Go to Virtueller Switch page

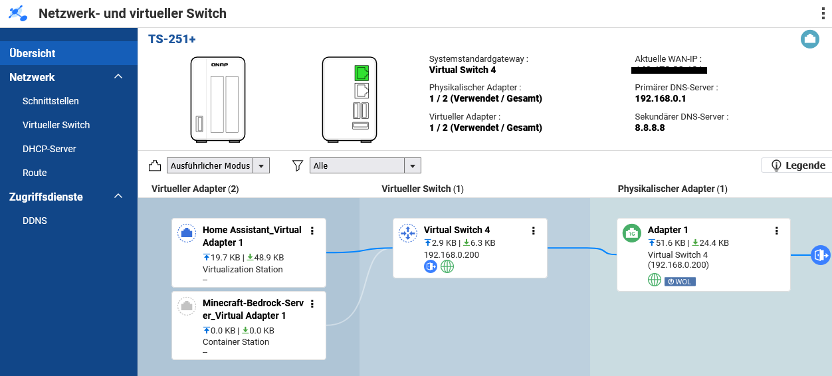(56, 125)
